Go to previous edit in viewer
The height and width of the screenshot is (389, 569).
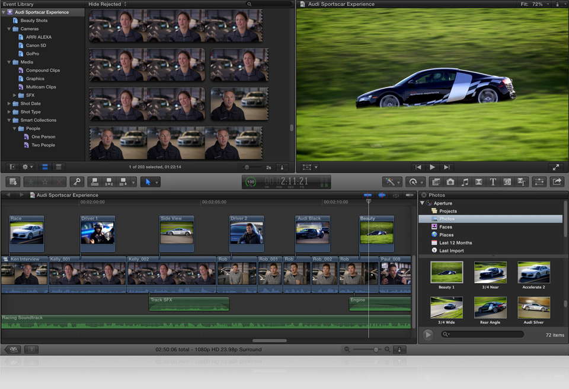coord(418,167)
